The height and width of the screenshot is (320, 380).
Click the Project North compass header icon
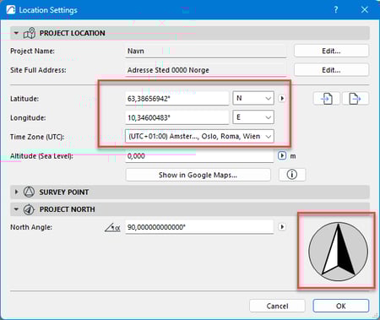[29, 209]
